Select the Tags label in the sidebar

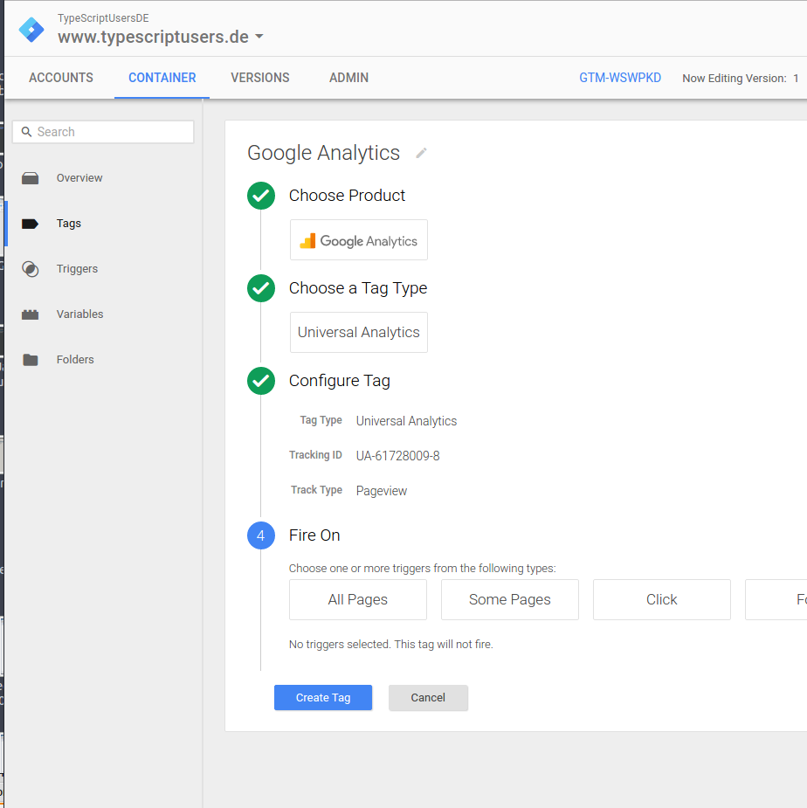(68, 223)
